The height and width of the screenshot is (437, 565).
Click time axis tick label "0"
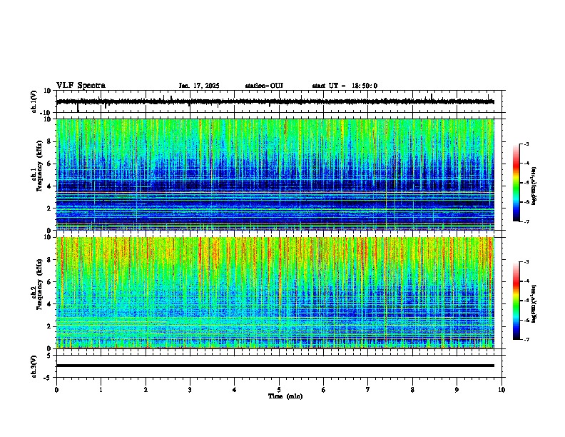point(56,390)
